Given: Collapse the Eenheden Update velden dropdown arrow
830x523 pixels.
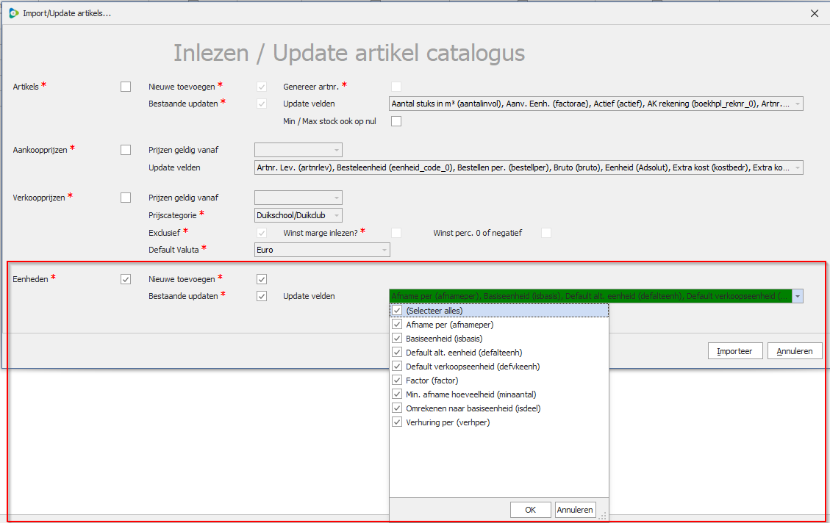Looking at the screenshot, I should (797, 296).
